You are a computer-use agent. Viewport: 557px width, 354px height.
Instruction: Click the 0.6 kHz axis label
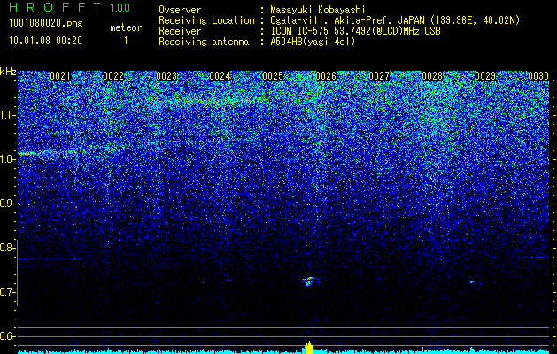coord(7,336)
